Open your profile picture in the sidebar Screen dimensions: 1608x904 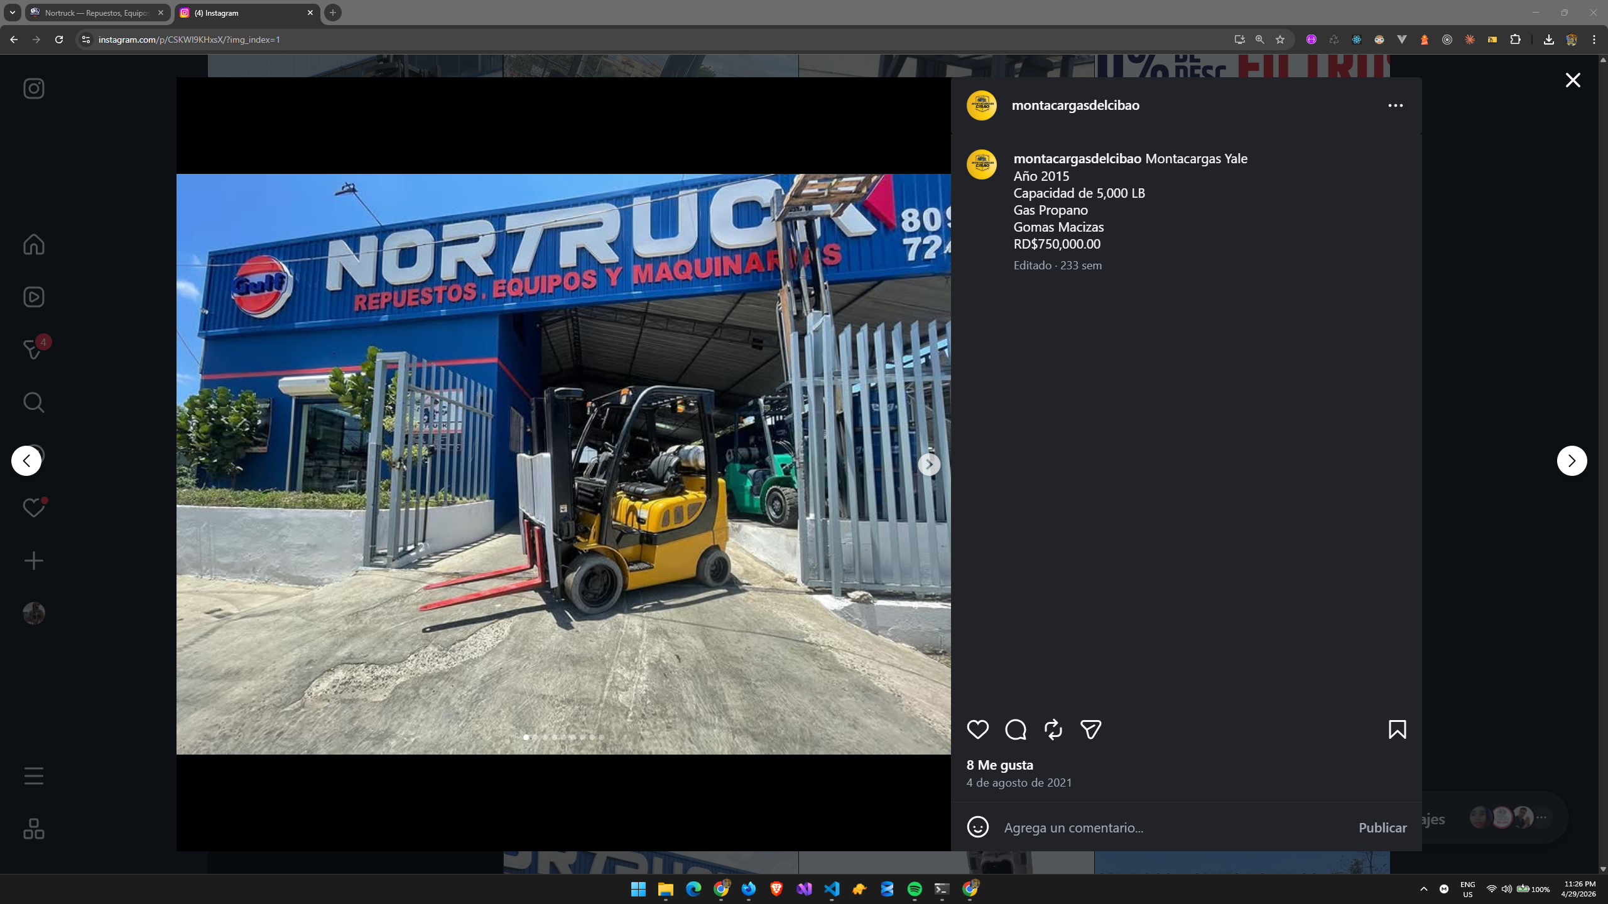(x=34, y=613)
